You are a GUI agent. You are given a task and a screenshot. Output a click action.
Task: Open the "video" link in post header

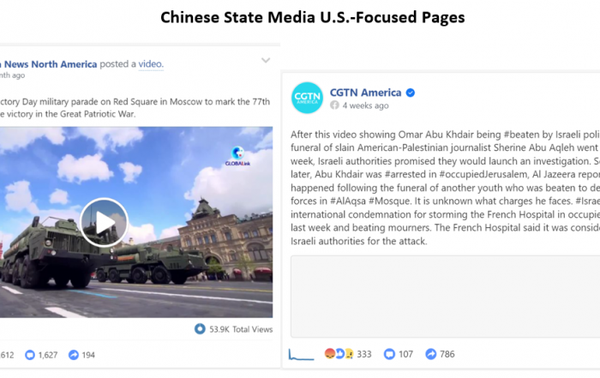pyautogui.click(x=151, y=64)
